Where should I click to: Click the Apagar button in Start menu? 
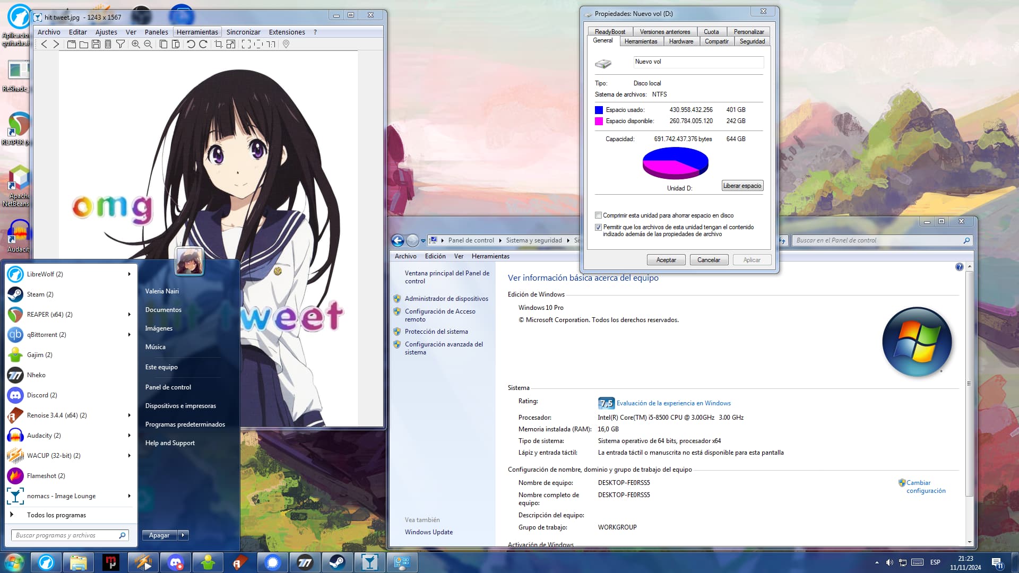coord(159,535)
